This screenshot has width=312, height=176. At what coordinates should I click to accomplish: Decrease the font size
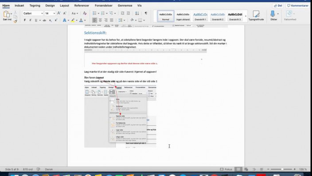(x=65, y=13)
